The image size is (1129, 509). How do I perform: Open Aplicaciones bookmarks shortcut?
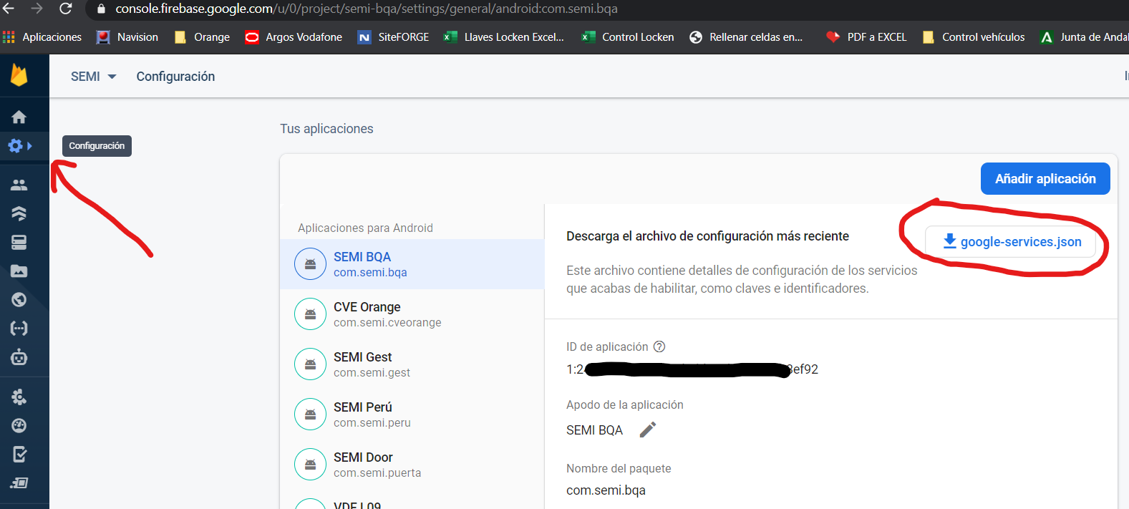[42, 37]
